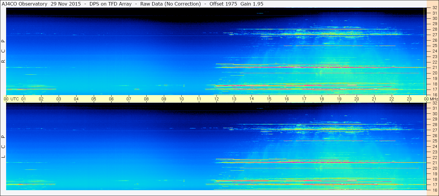The height and width of the screenshot is (196, 439).
Task: Click the 21 hour time marker
Action: coord(374,99)
